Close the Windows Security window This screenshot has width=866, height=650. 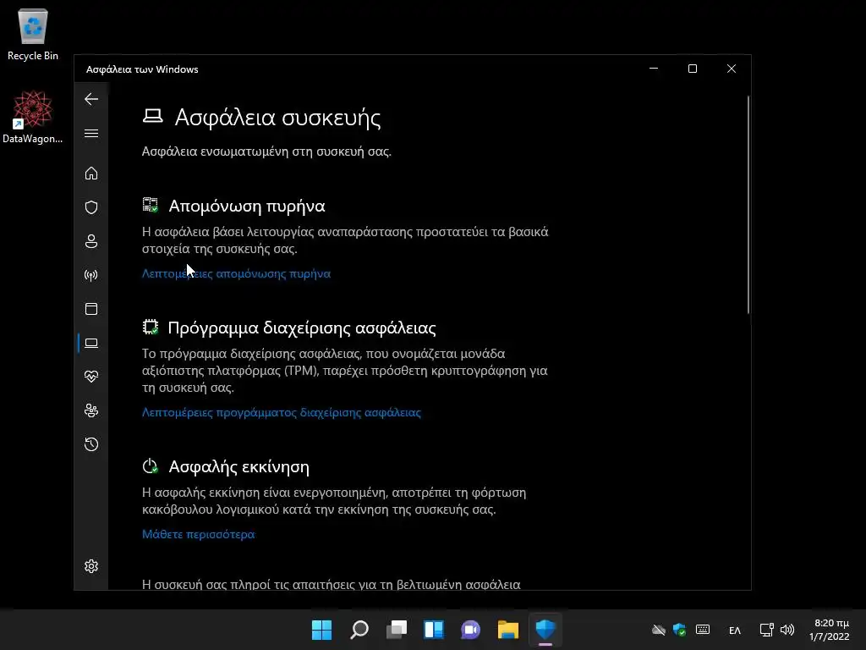(732, 69)
